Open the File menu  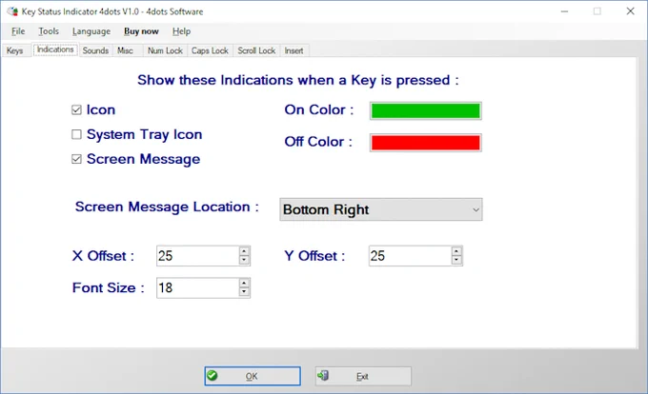[18, 31]
